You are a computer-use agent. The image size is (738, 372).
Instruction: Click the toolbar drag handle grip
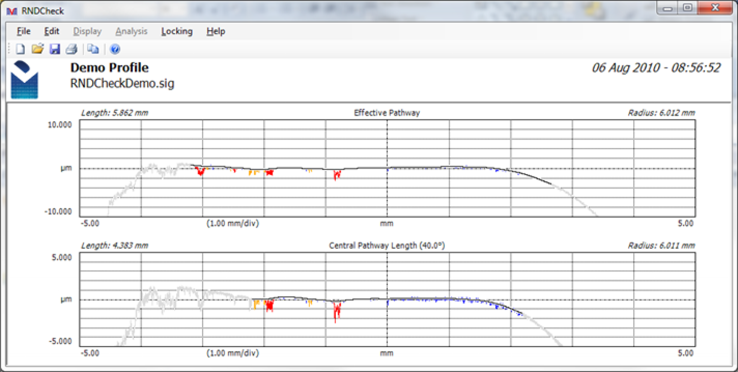(9, 49)
